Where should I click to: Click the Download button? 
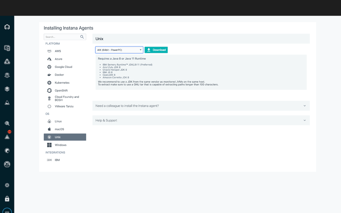pyautogui.click(x=156, y=49)
